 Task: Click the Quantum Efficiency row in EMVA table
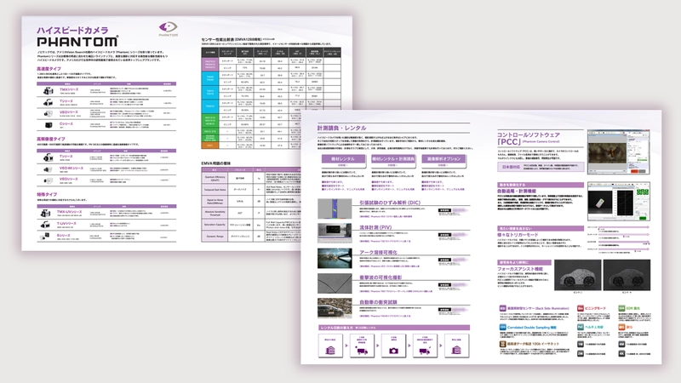tap(251, 179)
